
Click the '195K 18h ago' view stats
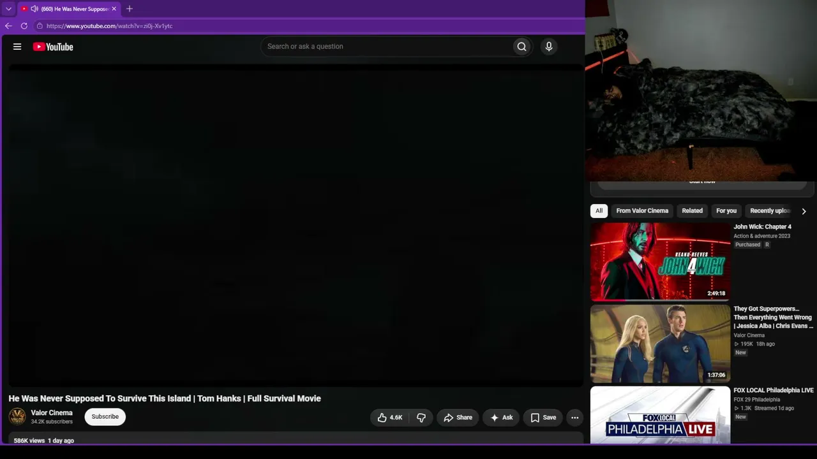pos(754,344)
